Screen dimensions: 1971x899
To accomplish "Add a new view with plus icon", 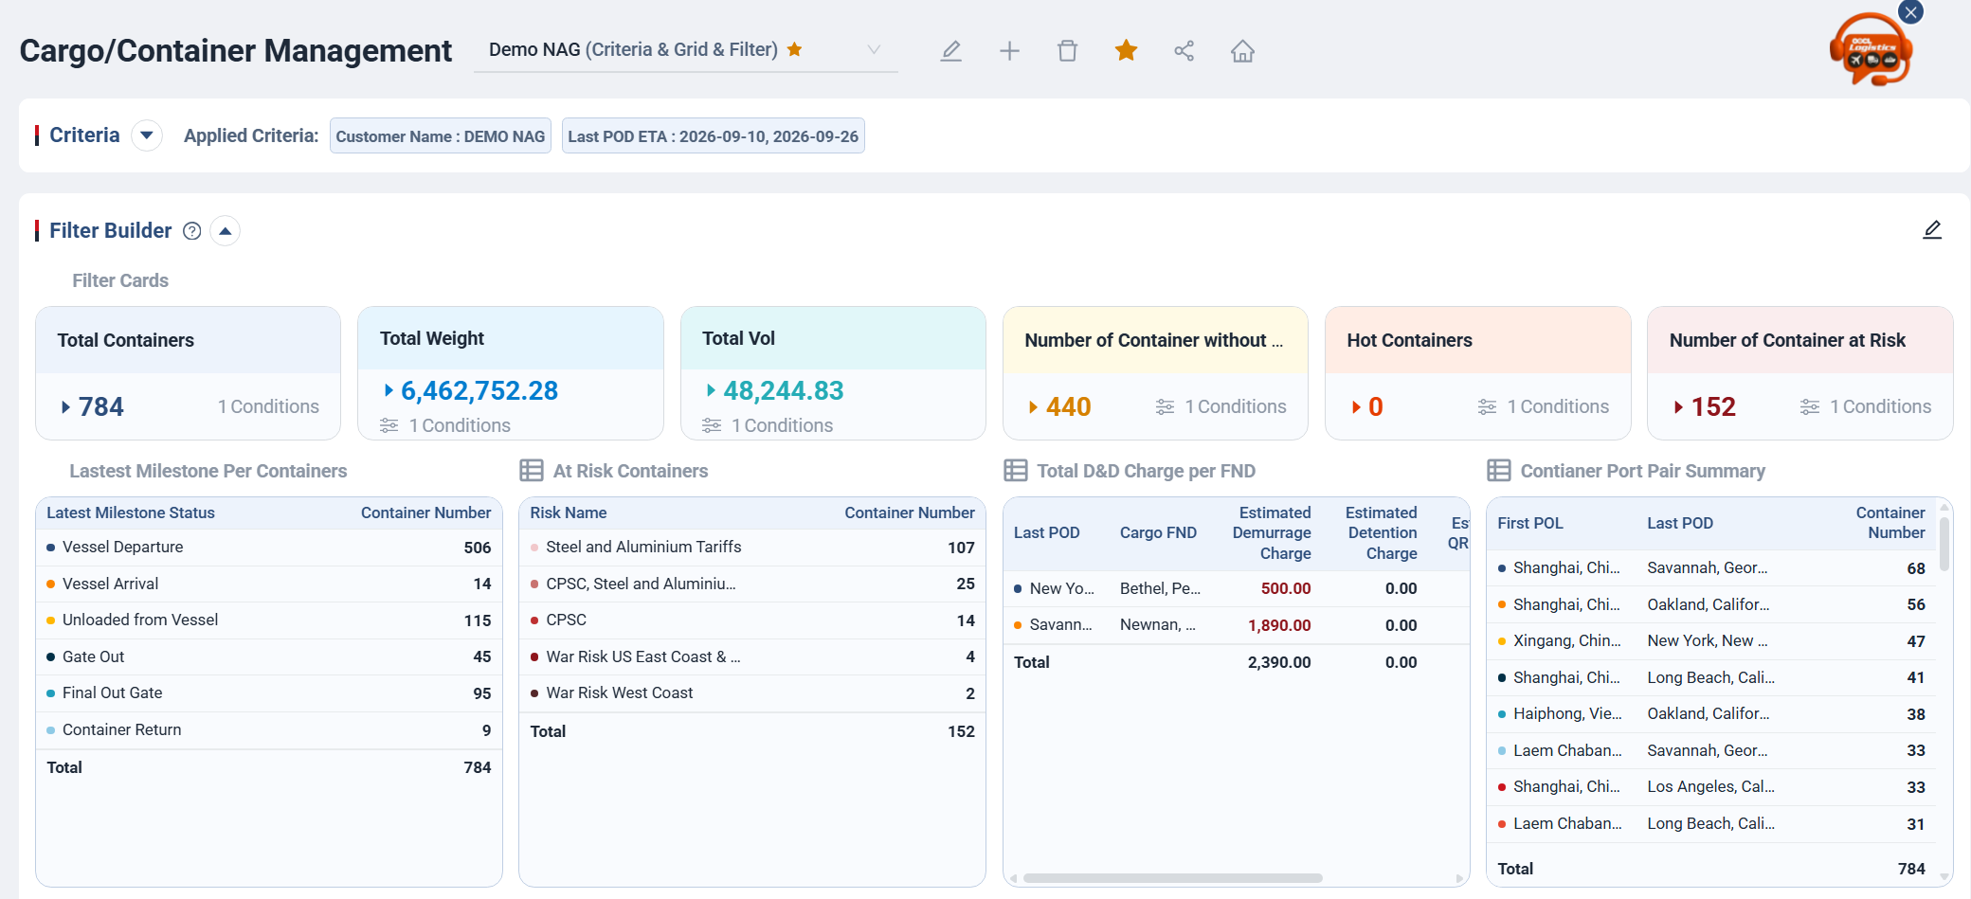I will (x=1009, y=51).
